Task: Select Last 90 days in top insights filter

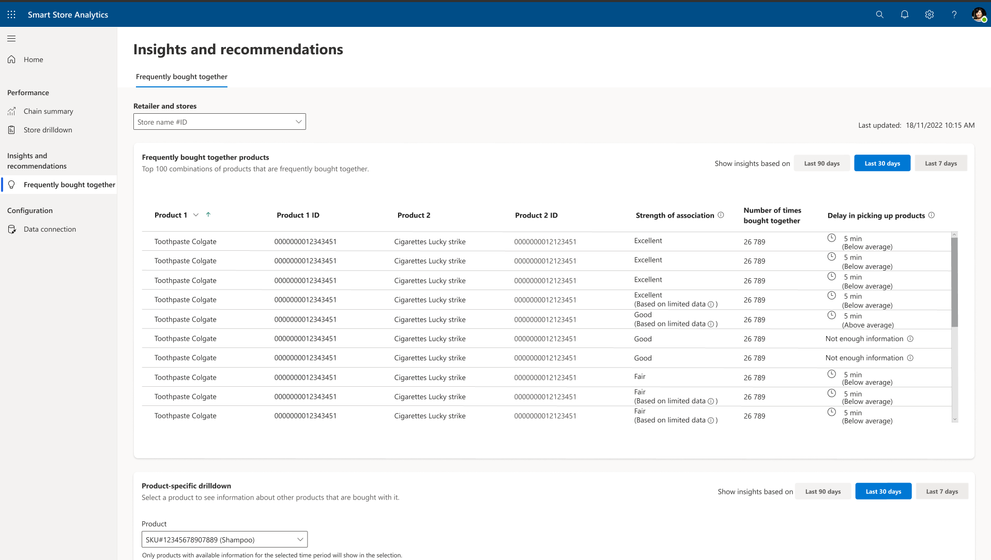Action: (x=821, y=163)
